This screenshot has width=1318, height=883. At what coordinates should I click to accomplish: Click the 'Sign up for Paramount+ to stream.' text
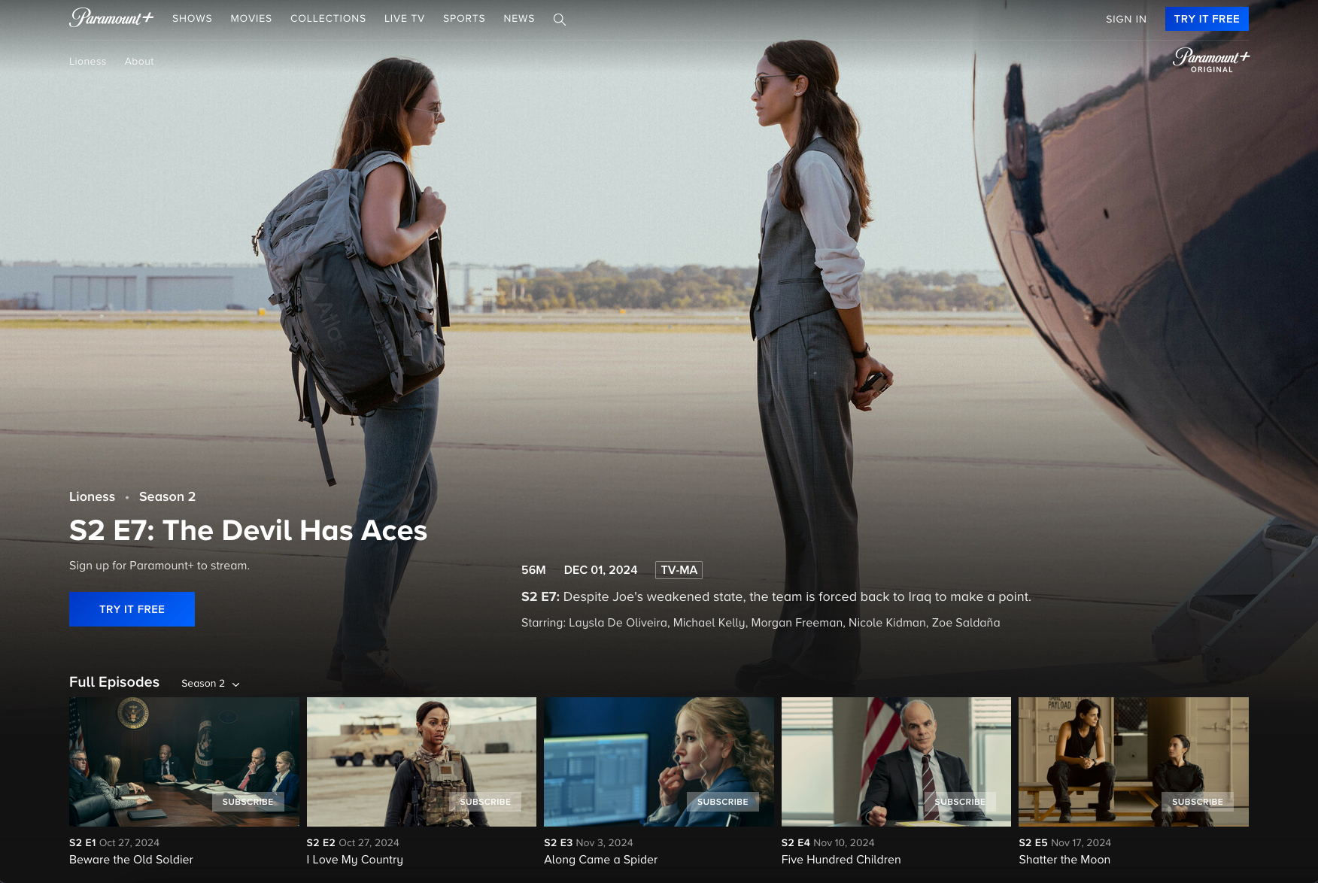(159, 566)
